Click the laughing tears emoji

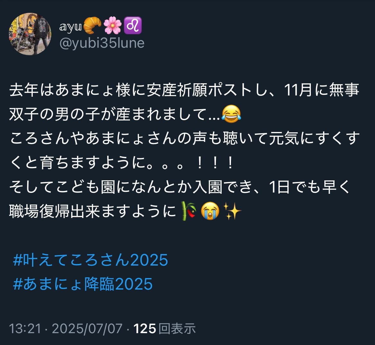[231, 114]
